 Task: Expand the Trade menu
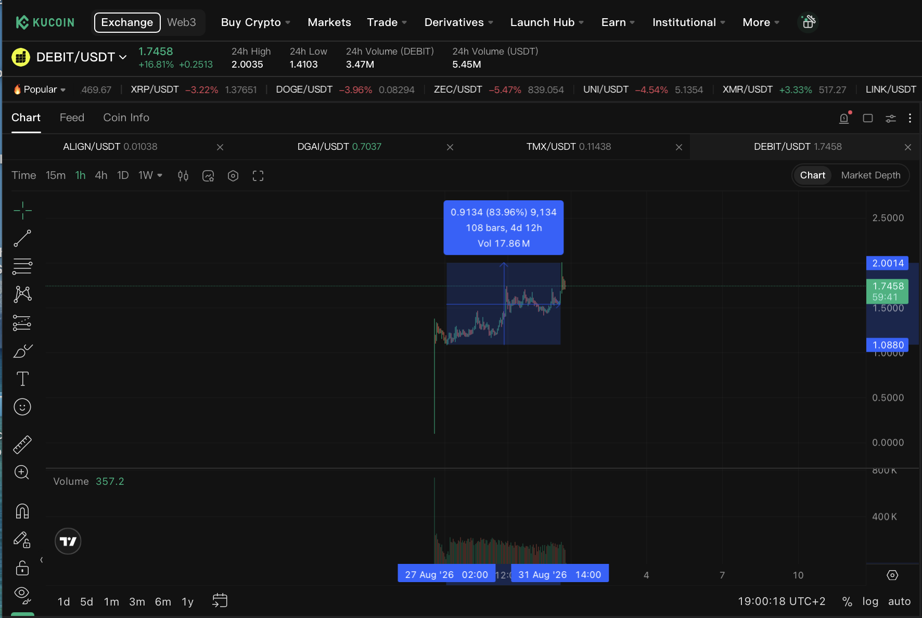coord(387,22)
